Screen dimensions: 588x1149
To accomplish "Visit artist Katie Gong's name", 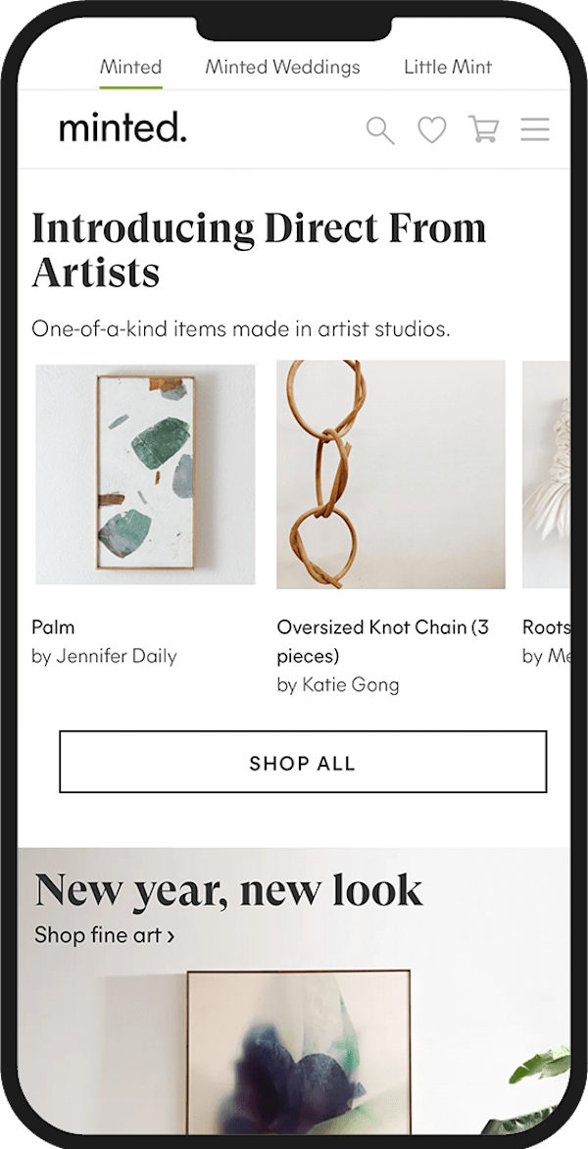I will [x=337, y=685].
